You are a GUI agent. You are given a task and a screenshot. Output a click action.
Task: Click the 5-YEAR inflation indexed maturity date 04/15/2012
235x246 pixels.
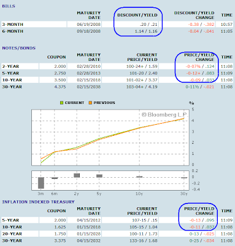pos(89,220)
